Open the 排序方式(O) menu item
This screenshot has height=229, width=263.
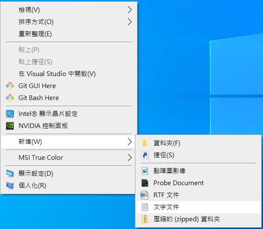click(x=69, y=22)
